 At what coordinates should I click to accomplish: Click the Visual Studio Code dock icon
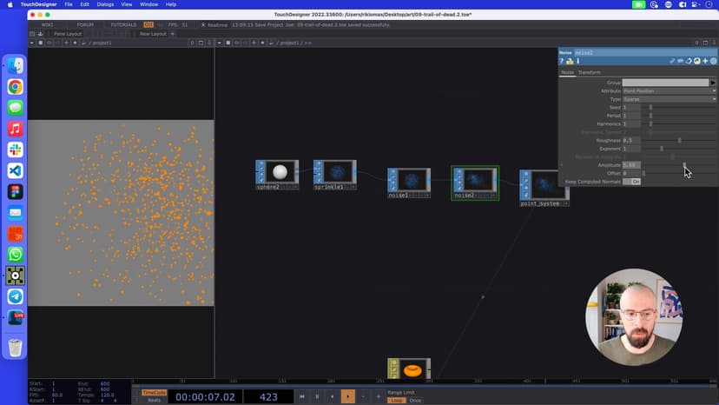point(15,171)
